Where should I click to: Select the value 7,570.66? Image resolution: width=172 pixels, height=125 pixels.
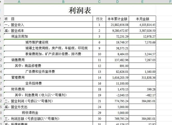[x=150, y=42]
